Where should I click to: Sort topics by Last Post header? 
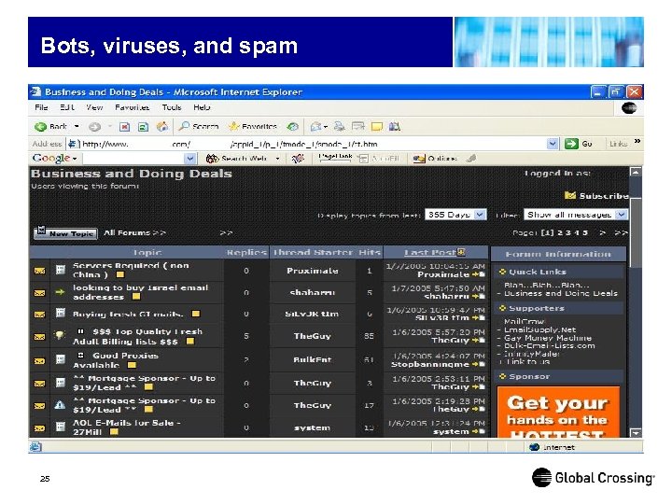coord(430,252)
